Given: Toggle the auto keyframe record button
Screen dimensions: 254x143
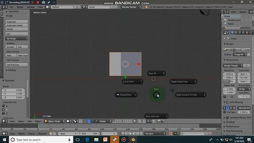Looking at the screenshot, I should tap(170, 133).
